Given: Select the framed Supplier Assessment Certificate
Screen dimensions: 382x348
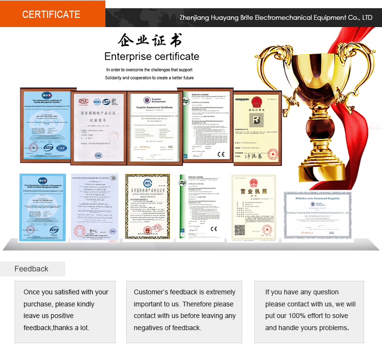Looking at the screenshot, I should pyautogui.click(x=153, y=126).
